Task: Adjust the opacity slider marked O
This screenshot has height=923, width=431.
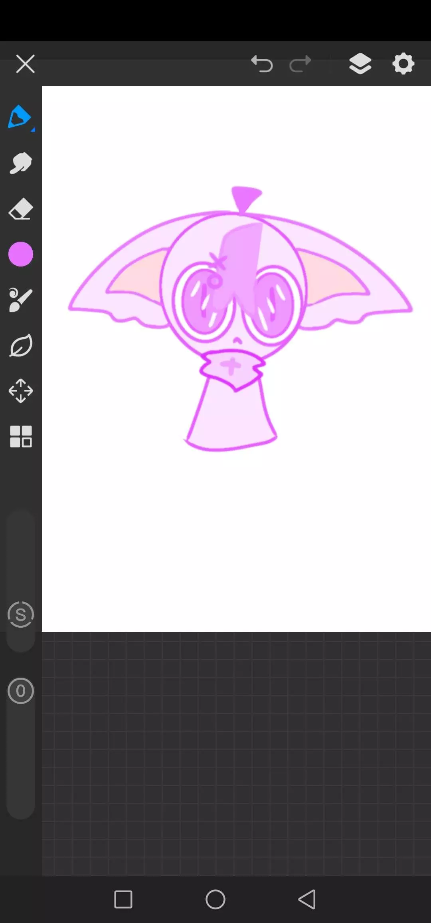Action: tap(21, 691)
